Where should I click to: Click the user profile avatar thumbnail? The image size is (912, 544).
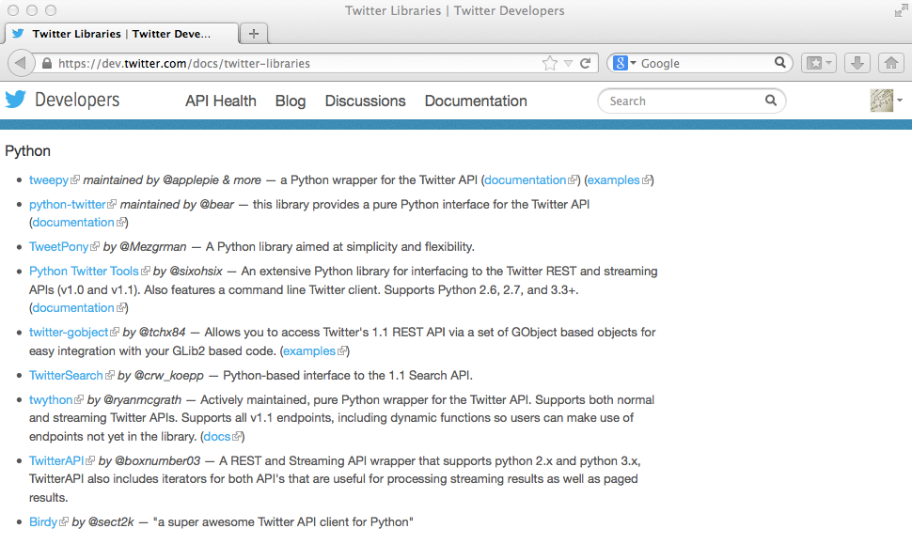[881, 101]
